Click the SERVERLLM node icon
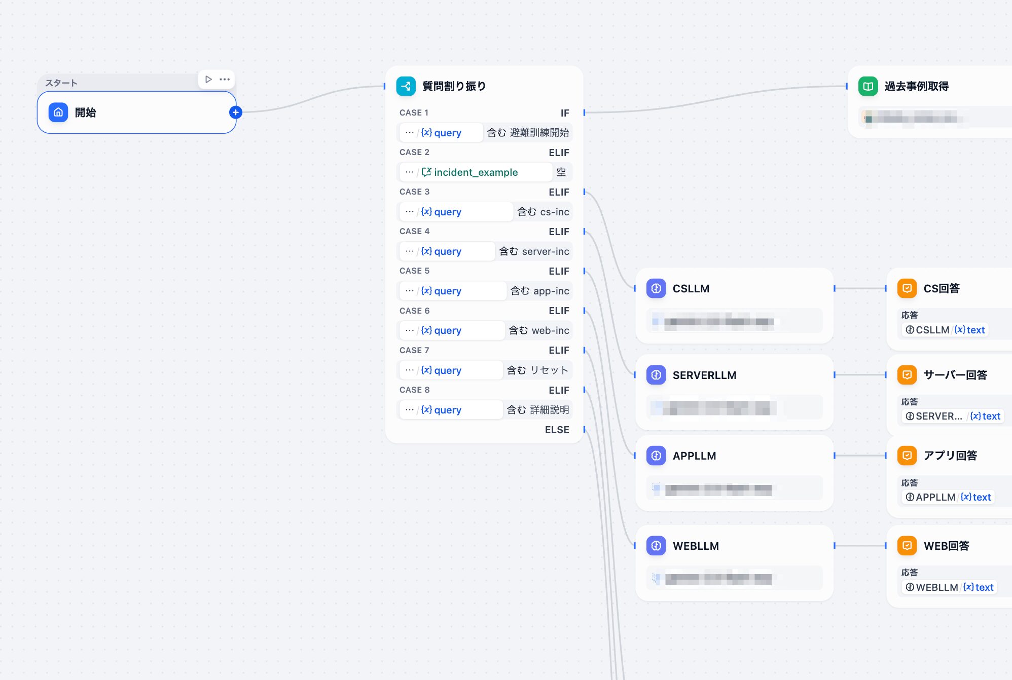The image size is (1012, 680). point(656,375)
